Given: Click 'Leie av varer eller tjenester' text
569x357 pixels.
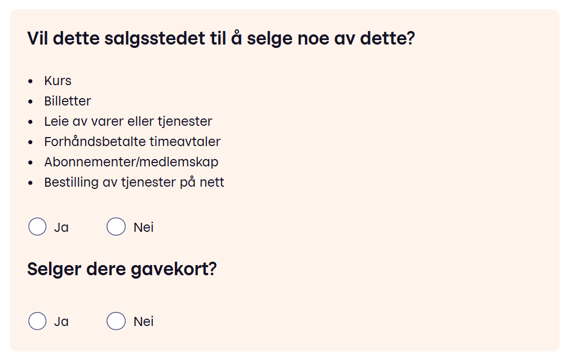Looking at the screenshot, I should [x=128, y=121].
